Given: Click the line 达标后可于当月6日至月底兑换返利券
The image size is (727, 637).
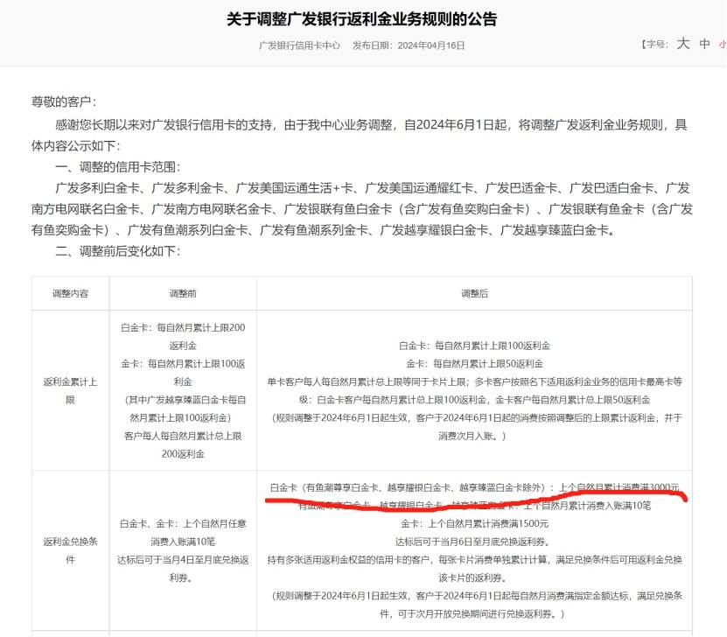Looking at the screenshot, I should point(472,542).
